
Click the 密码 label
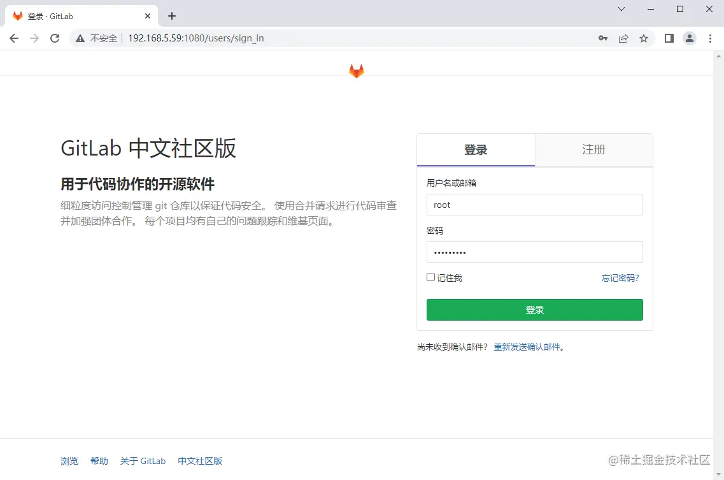pyautogui.click(x=435, y=231)
